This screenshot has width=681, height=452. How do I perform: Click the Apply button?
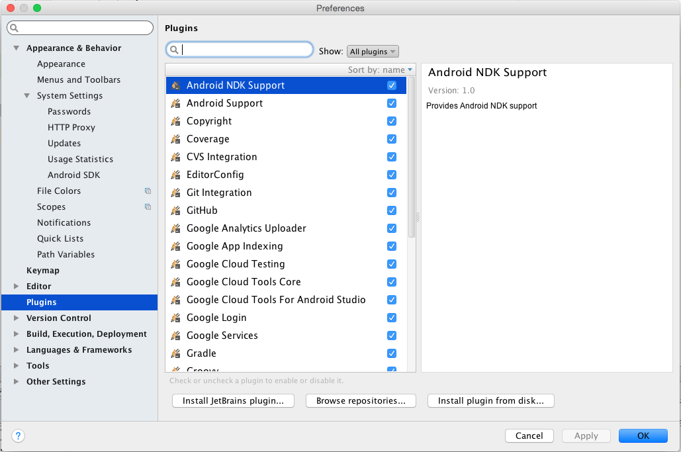click(x=586, y=436)
